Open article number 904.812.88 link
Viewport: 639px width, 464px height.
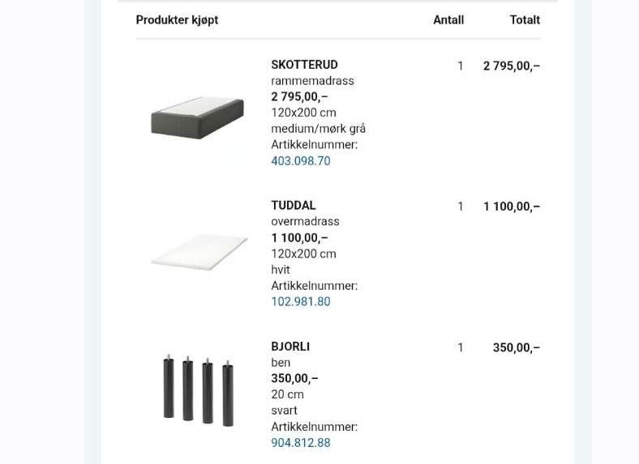[x=301, y=442]
